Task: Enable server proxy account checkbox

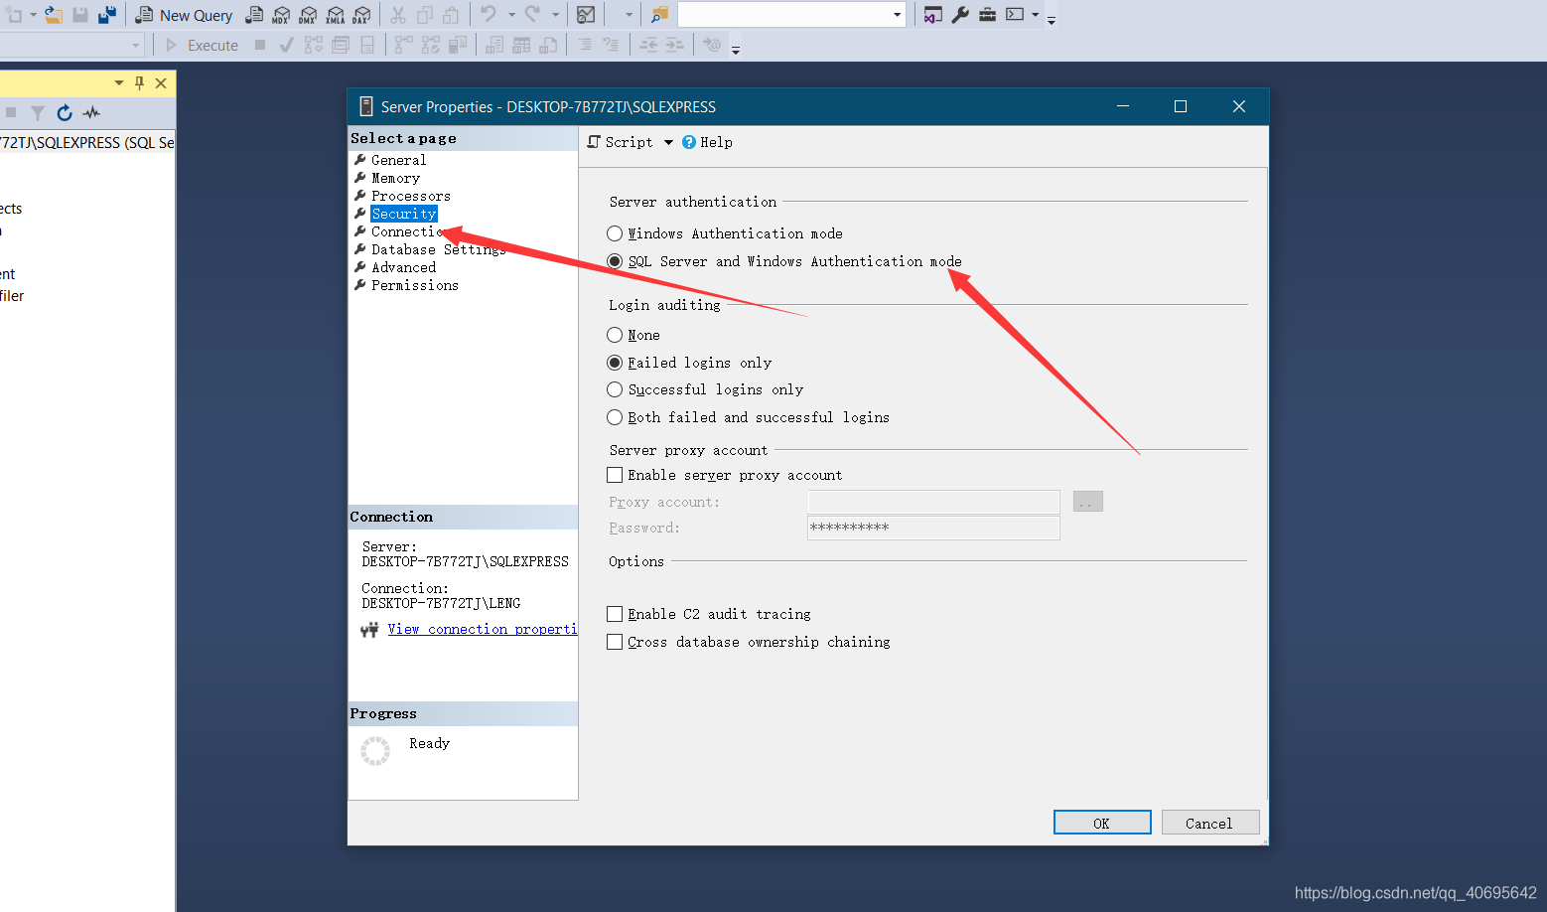Action: [x=615, y=475]
